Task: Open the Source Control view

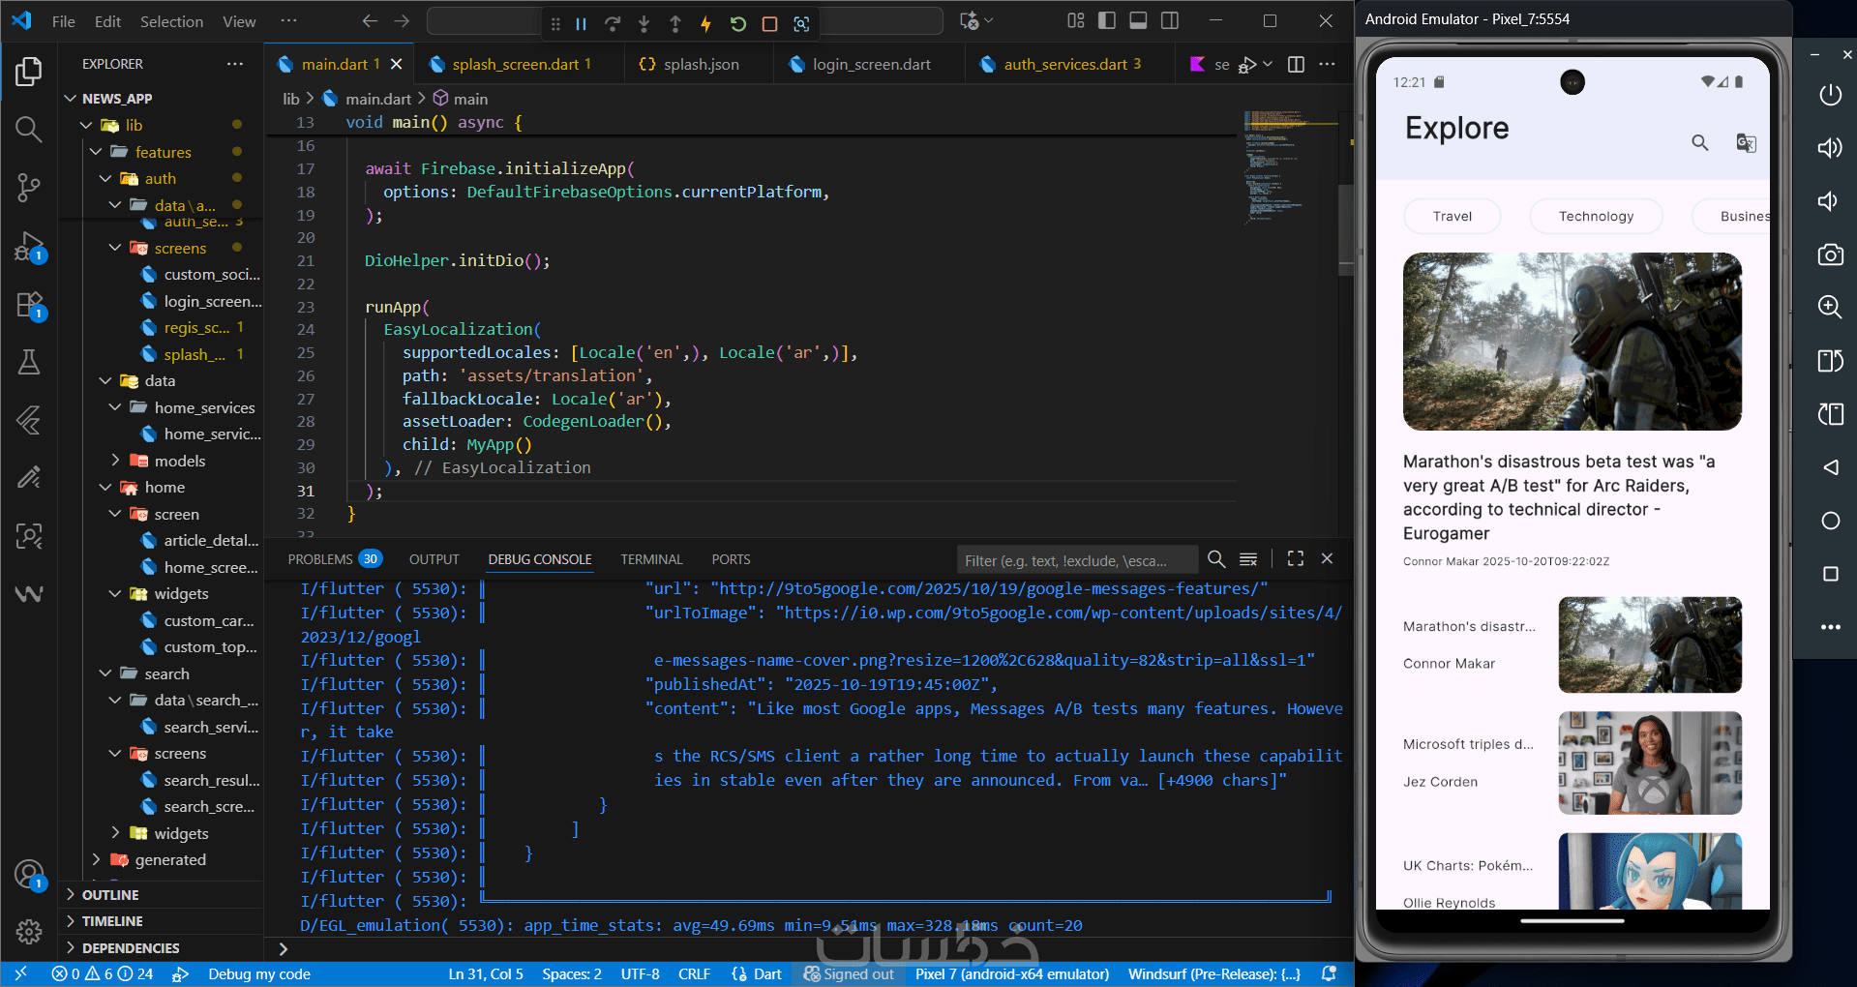Action: click(x=29, y=187)
